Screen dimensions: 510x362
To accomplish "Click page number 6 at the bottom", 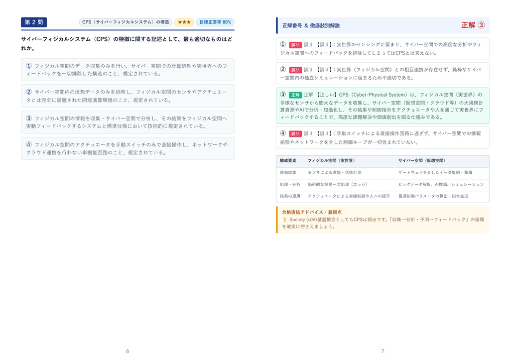I will tap(127, 351).
